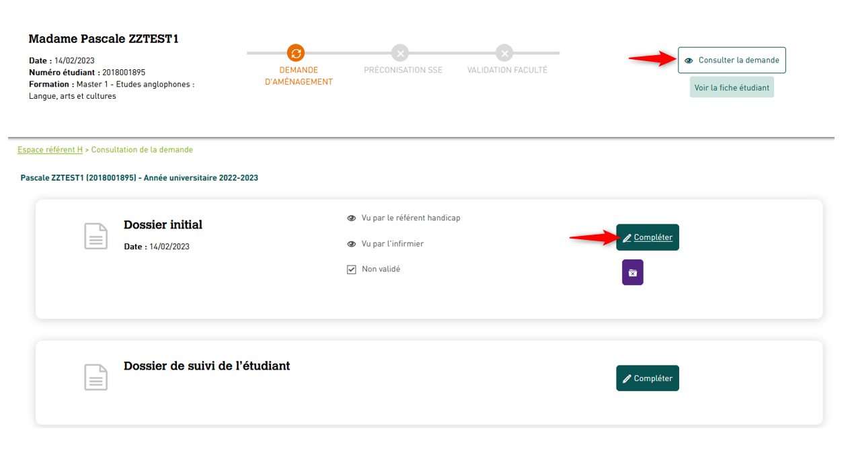This screenshot has width=850, height=453.
Task: Follow the Espace référent H breadcrumb link
Action: click(x=50, y=150)
